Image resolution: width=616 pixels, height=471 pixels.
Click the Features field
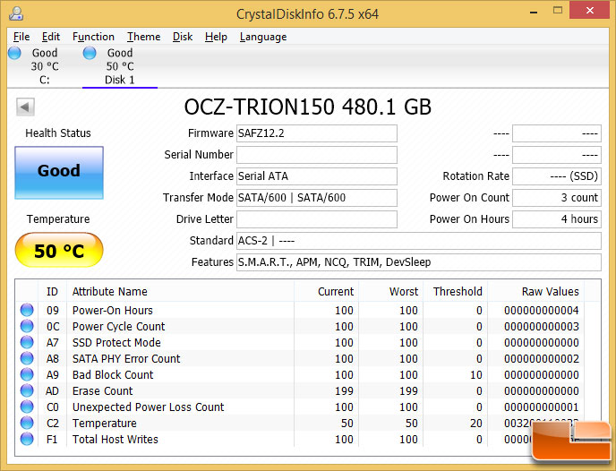coord(419,262)
